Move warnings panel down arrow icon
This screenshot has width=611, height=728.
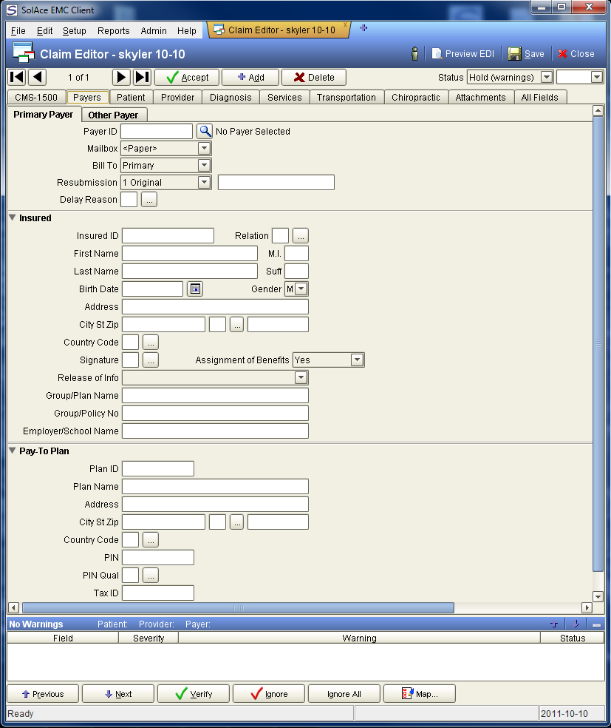click(576, 624)
